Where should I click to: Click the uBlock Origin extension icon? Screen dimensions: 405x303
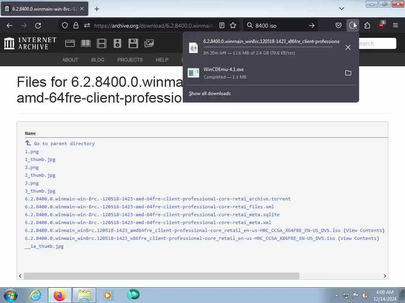[382, 25]
